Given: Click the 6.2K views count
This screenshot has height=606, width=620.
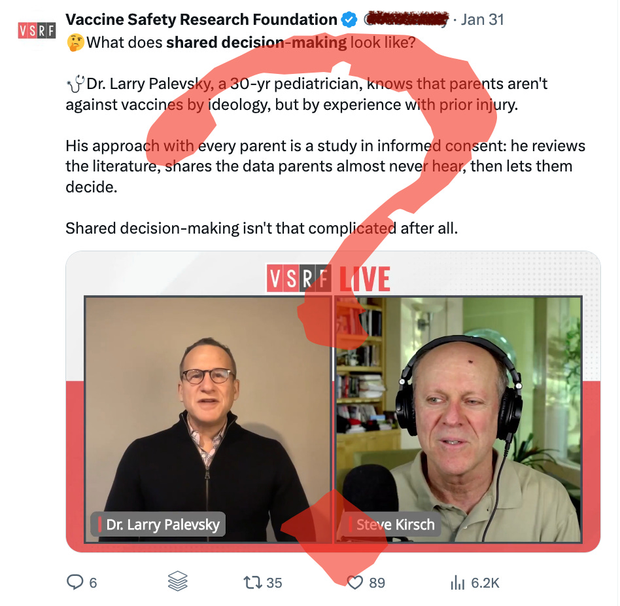Looking at the screenshot, I should pyautogui.click(x=485, y=582).
